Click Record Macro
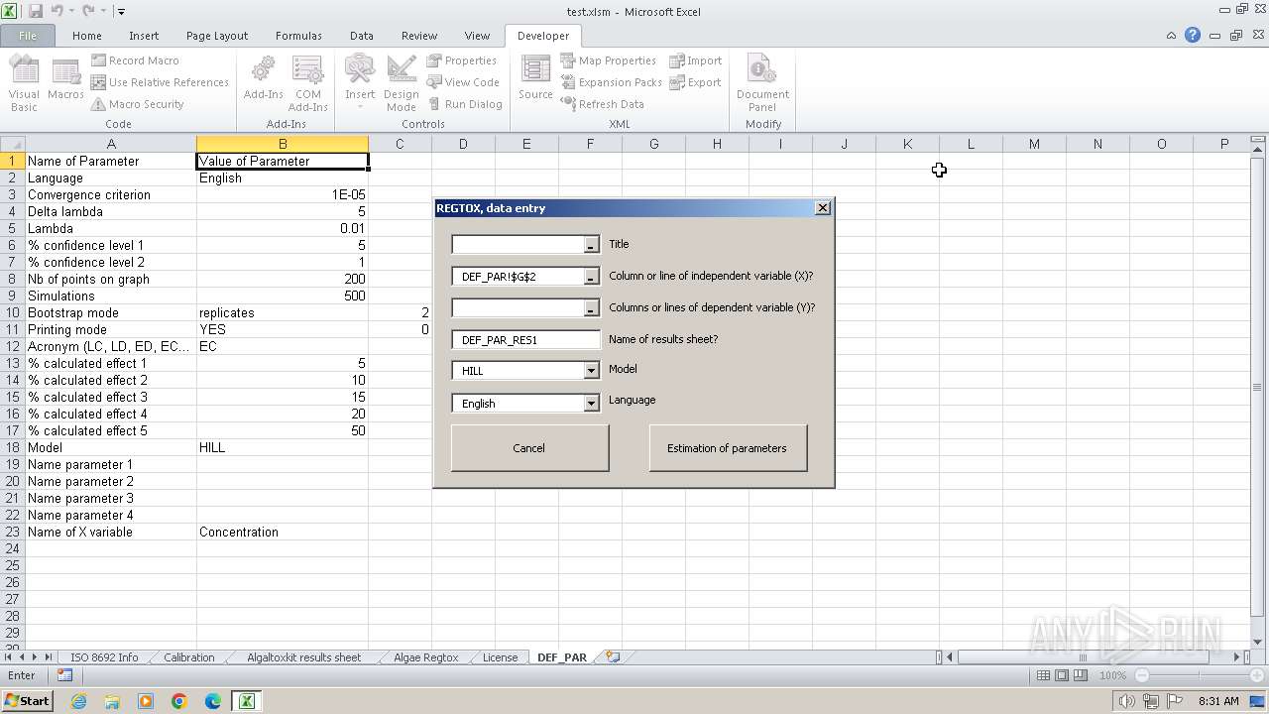Image resolution: width=1269 pixels, height=714 pixels. point(135,60)
